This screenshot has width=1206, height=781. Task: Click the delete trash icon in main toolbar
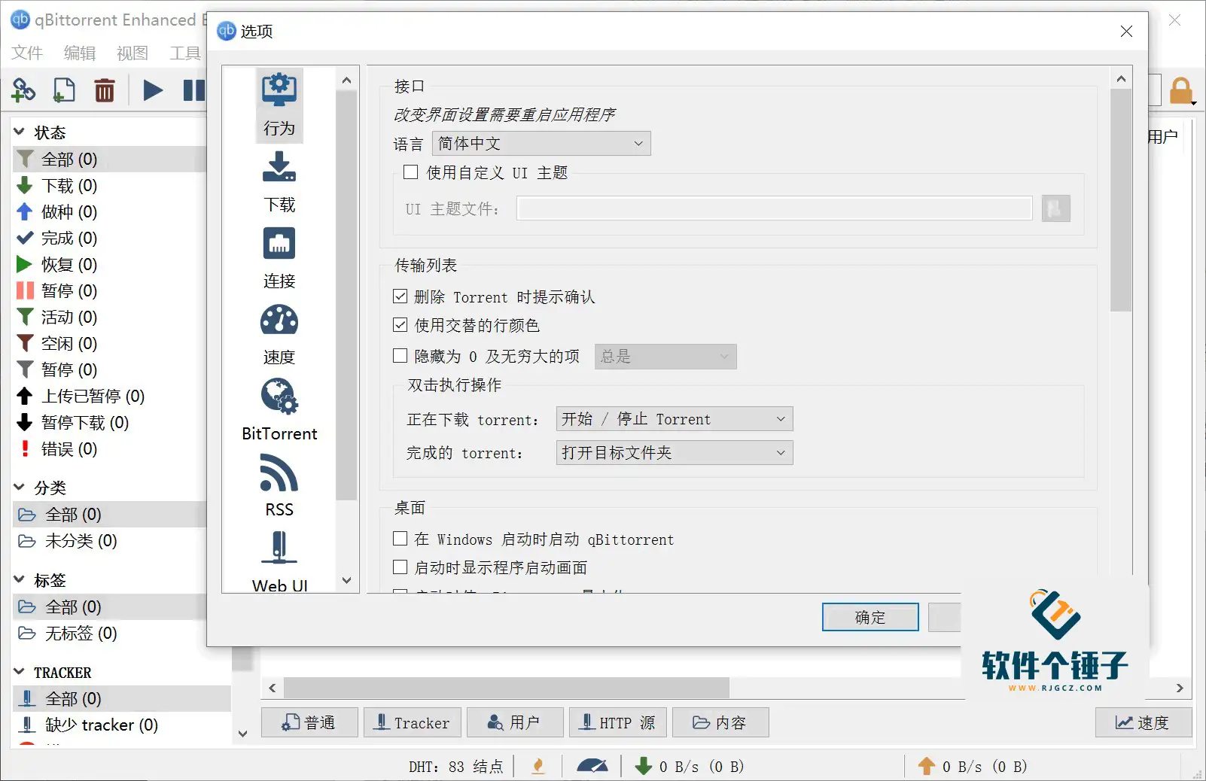(105, 90)
